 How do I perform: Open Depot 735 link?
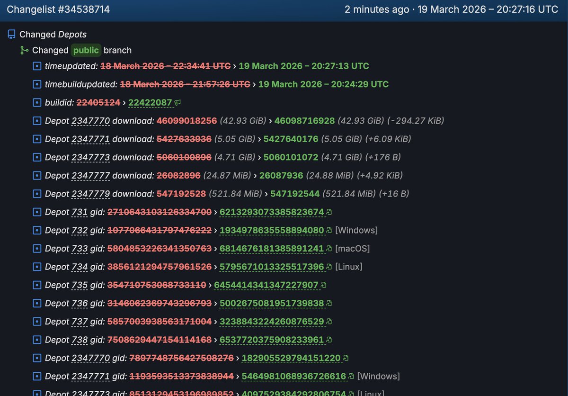(80, 285)
